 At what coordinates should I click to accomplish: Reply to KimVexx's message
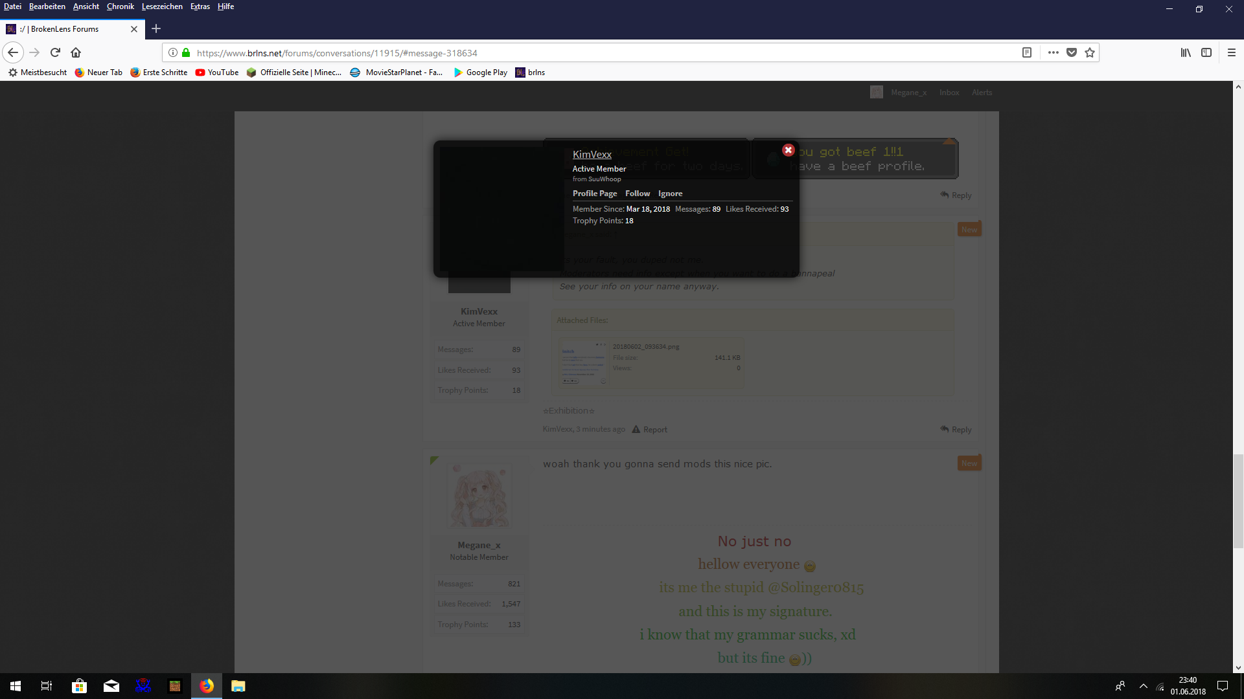click(956, 430)
